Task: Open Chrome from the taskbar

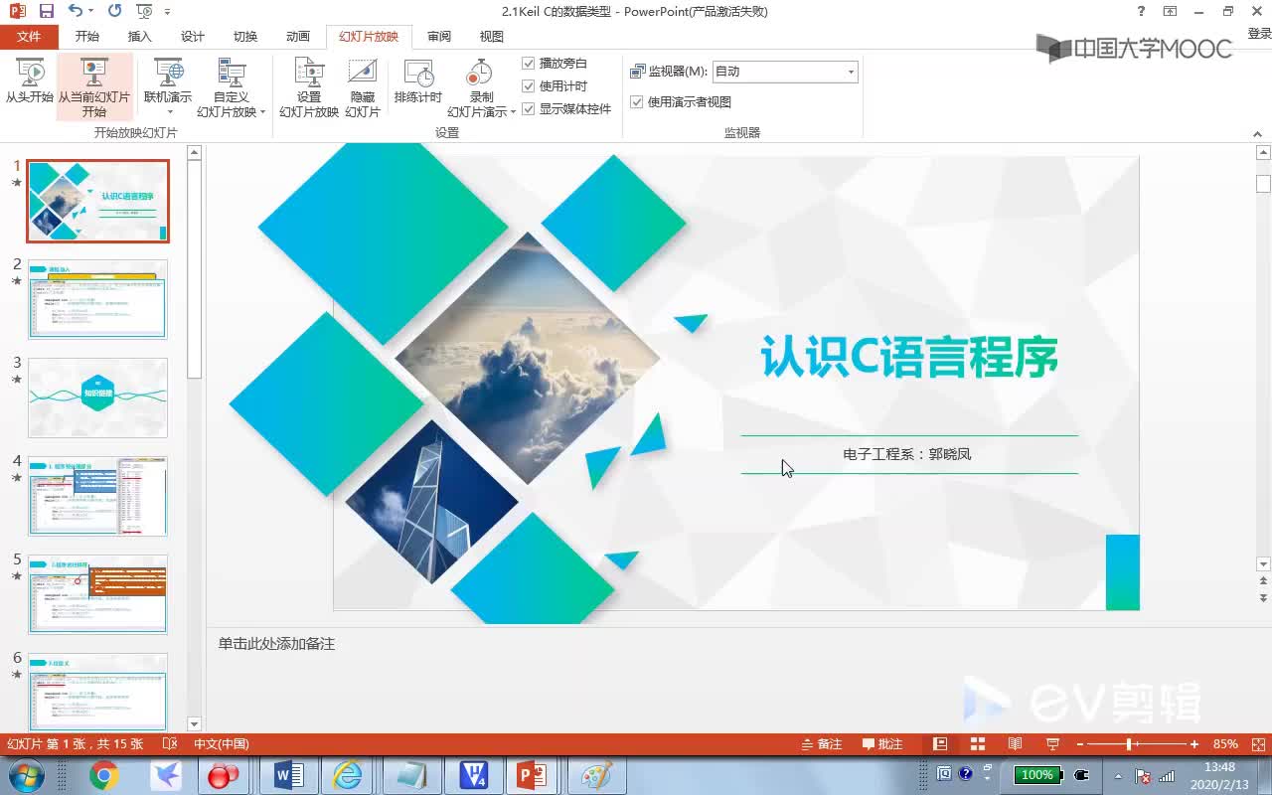Action: 103,775
